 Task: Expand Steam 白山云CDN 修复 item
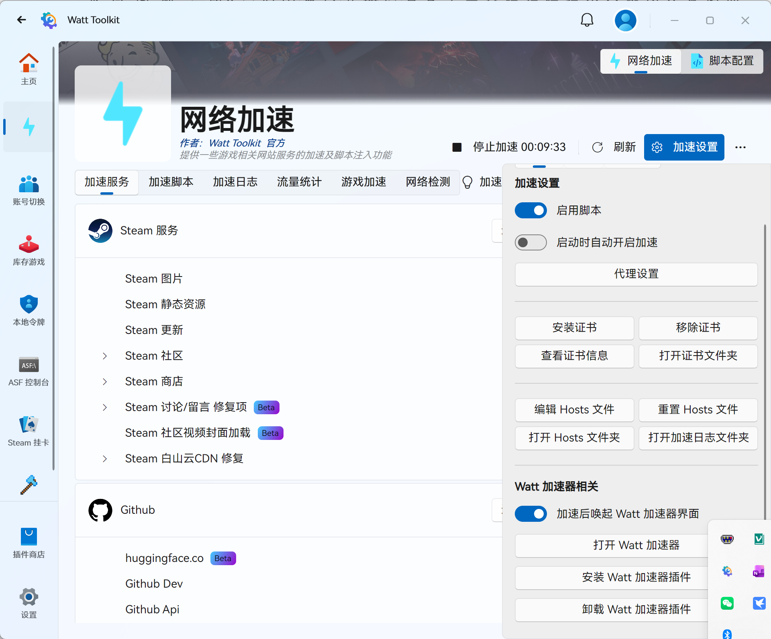pos(105,459)
